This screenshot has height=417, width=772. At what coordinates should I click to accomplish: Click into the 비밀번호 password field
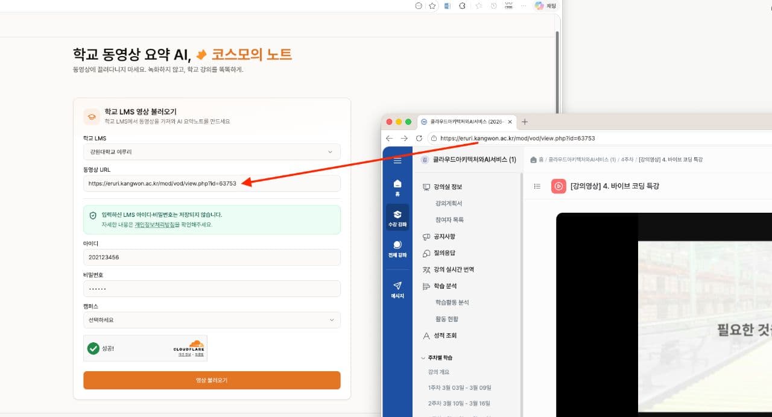click(x=212, y=289)
